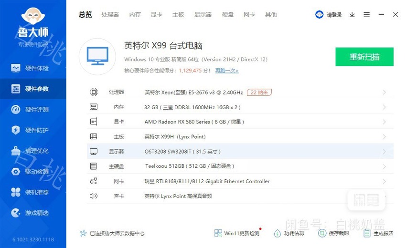406x248 pixels.
Task: Open 硬件评测 benchmark section
Action: click(33, 109)
